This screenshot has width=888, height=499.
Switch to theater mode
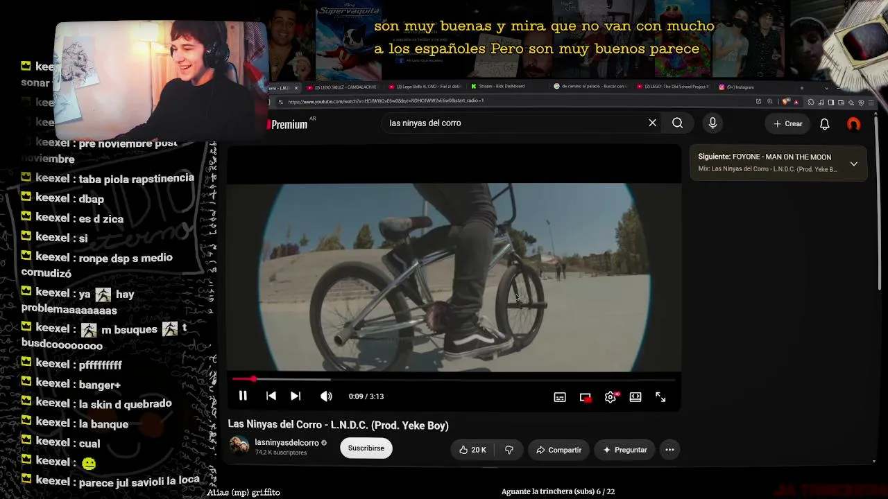tap(635, 397)
